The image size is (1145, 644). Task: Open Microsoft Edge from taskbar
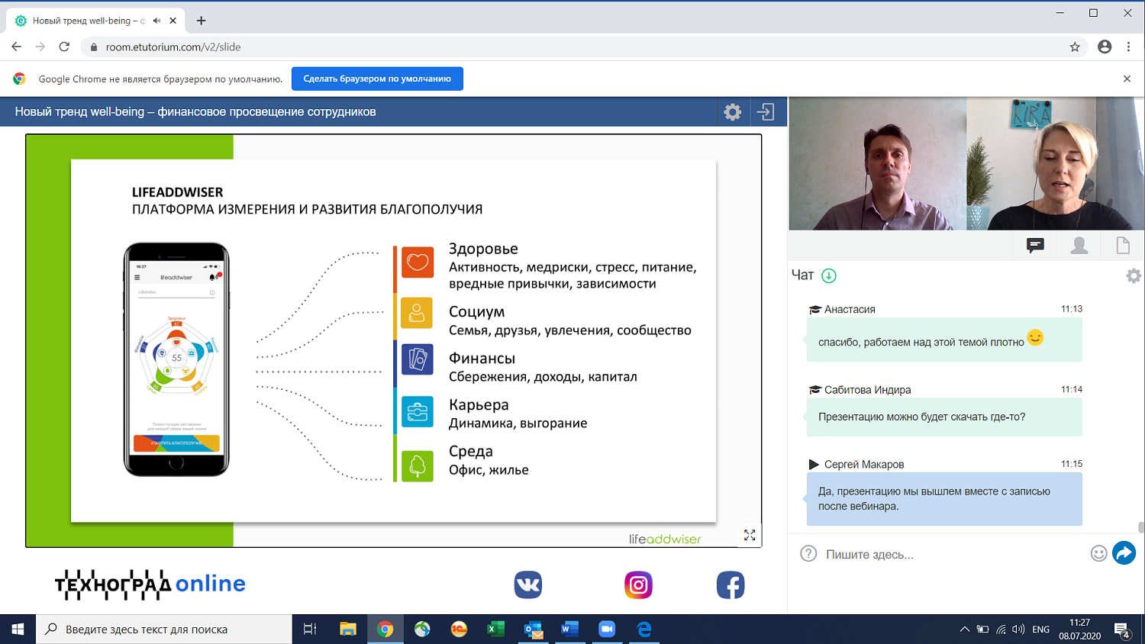click(x=644, y=630)
